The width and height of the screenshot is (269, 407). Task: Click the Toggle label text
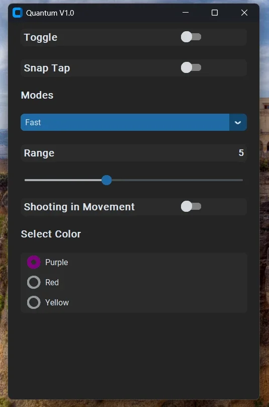(41, 37)
